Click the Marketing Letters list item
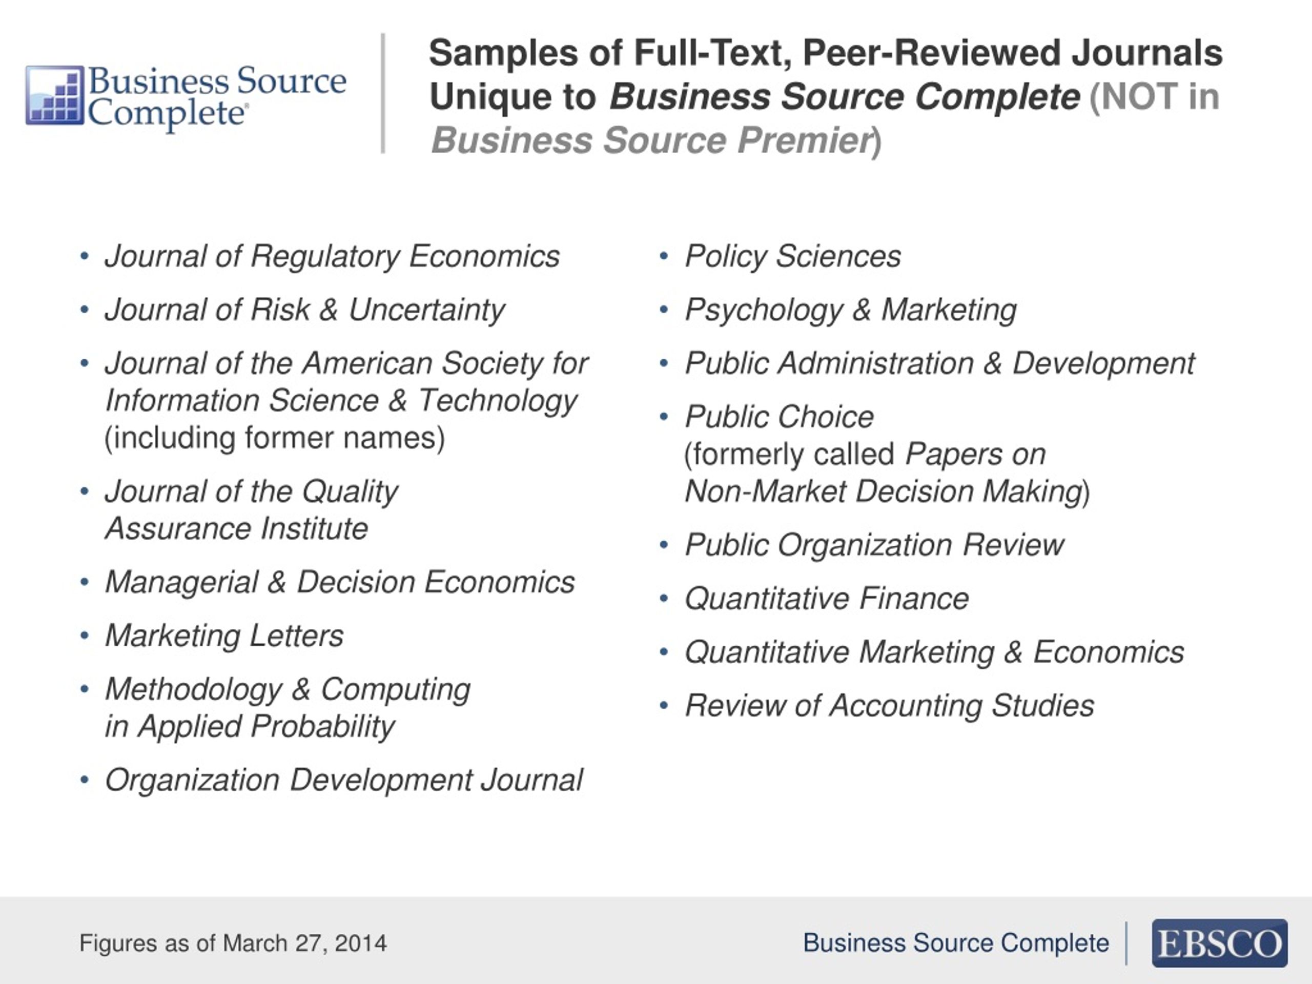This screenshot has width=1312, height=984. (x=224, y=636)
